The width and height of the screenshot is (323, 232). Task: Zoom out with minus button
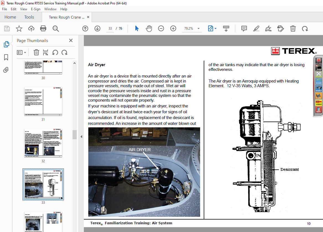coord(161,29)
